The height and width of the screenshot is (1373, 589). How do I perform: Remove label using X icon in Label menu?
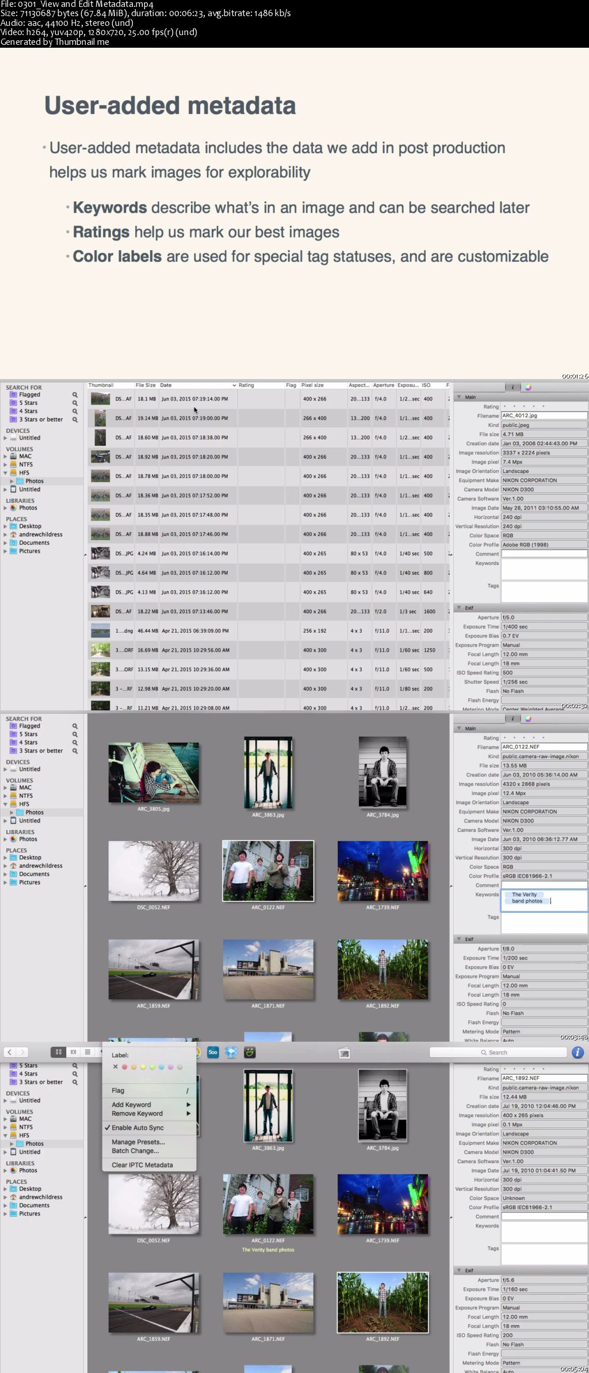coord(116,1067)
